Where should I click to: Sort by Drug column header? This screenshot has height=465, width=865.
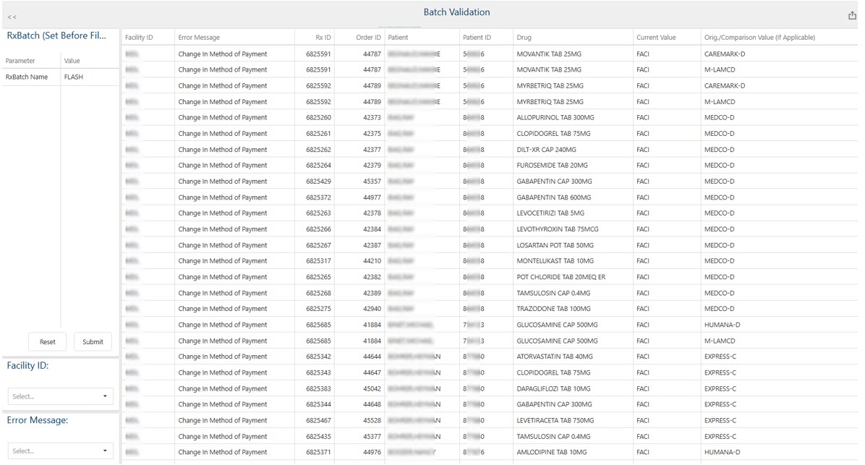[x=524, y=38]
